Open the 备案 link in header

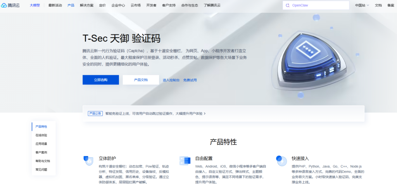(391, 5)
